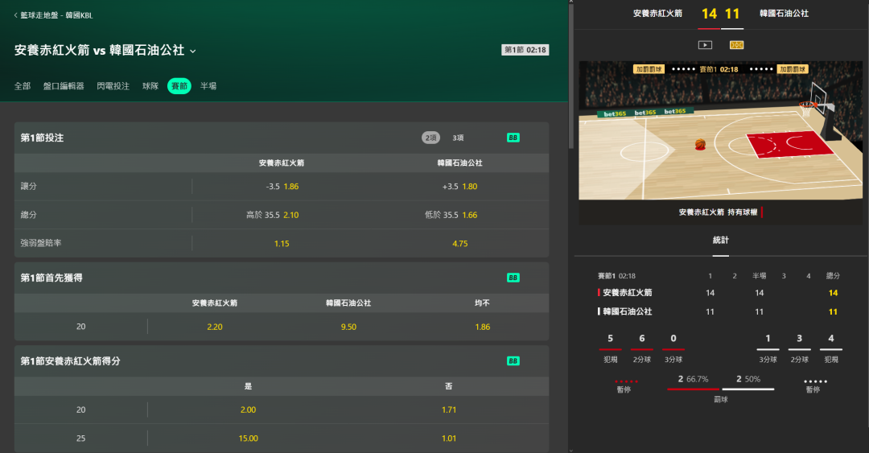Select 否 for 20 points at 1.71
This screenshot has width=869, height=453.
tap(449, 410)
